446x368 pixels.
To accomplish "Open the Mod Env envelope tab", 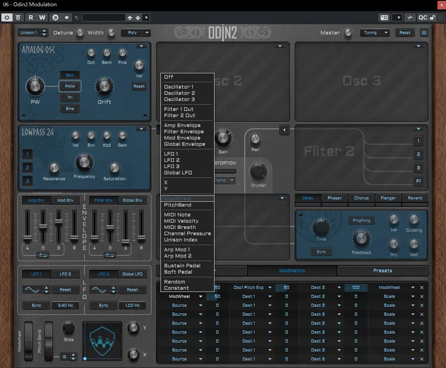I will (x=65, y=200).
